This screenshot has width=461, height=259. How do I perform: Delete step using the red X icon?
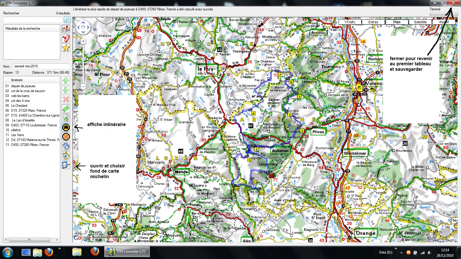(x=66, y=100)
